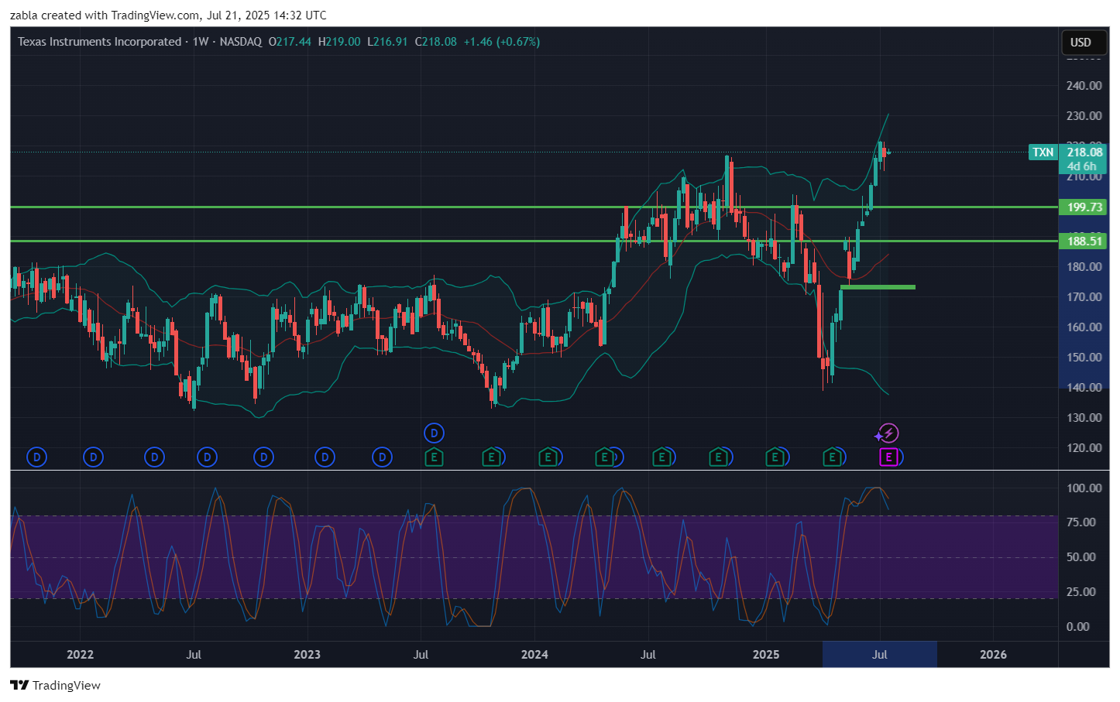Click the 100.00 oscillator scale label

pos(1084,488)
